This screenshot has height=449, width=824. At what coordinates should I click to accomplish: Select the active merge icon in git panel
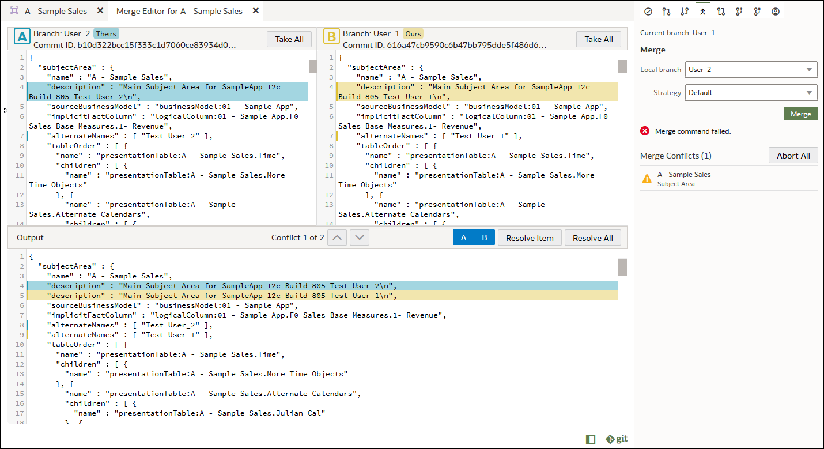click(x=702, y=11)
